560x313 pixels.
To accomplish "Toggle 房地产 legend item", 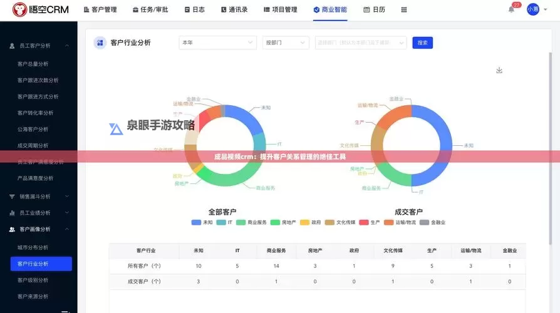I will 283,222.
